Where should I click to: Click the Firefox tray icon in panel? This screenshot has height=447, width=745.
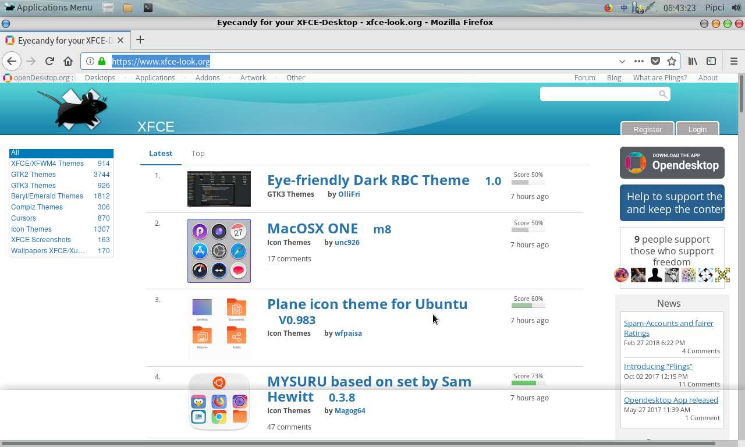[x=608, y=8]
